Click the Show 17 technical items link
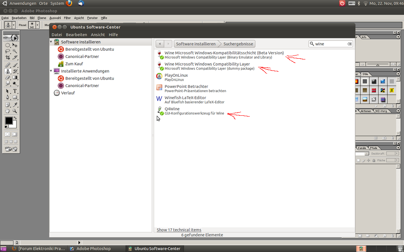The image size is (404, 252). pyautogui.click(x=179, y=230)
